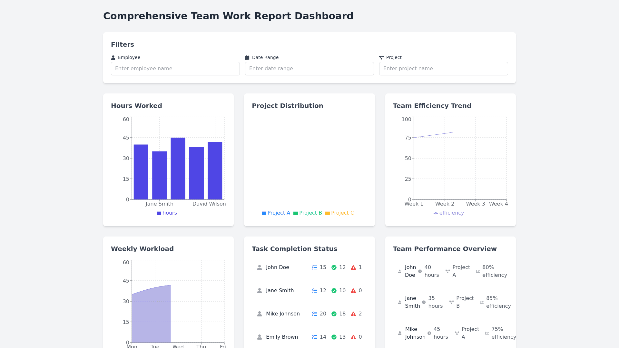Click the Enter date range input
This screenshot has height=348, width=619.
(309, 69)
